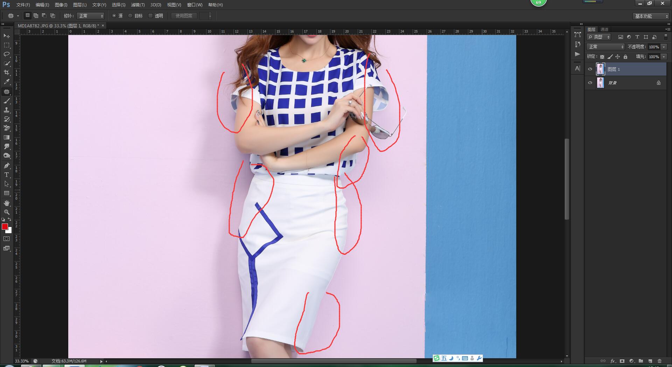Toggle lock image pixels brush icon
Screen dimensions: 672x367
pyautogui.click(x=610, y=57)
